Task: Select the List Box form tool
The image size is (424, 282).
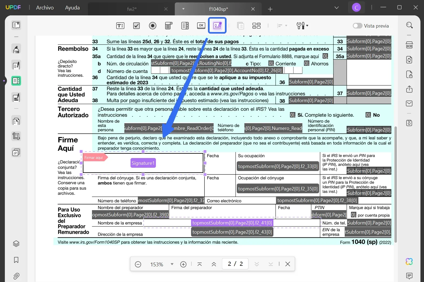Action: (185, 26)
